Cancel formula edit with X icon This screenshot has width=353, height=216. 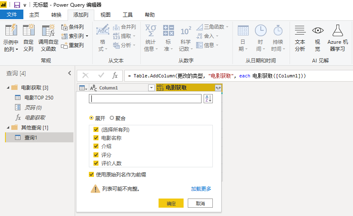86,75
